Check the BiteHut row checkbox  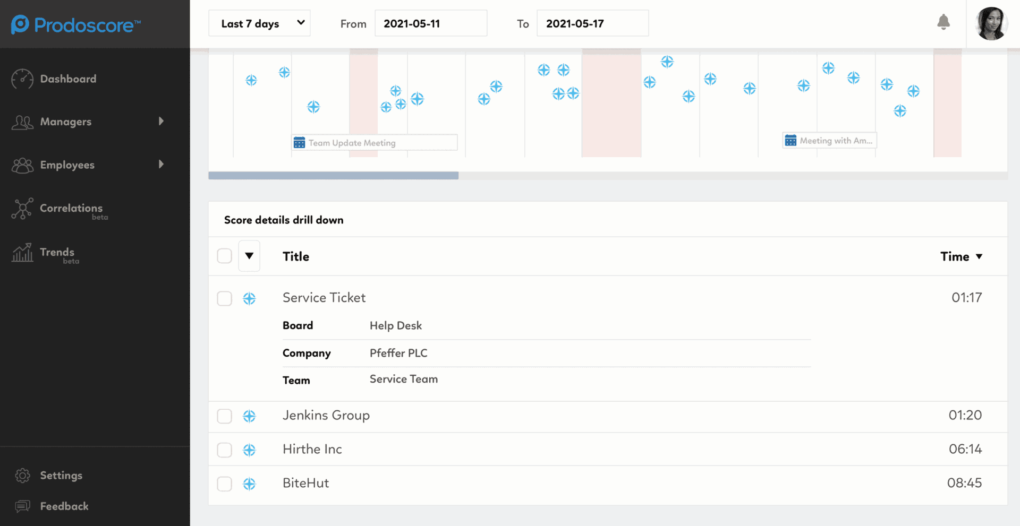[225, 484]
